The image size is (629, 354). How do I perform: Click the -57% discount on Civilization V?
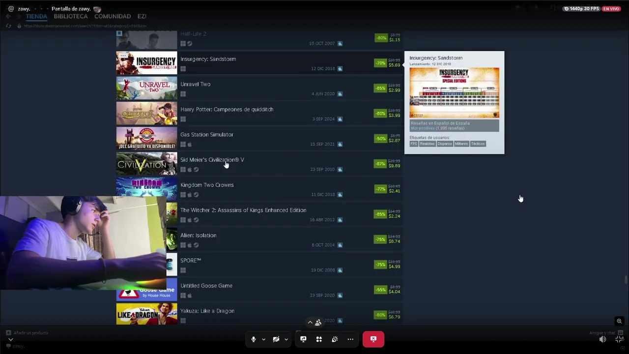(x=380, y=164)
